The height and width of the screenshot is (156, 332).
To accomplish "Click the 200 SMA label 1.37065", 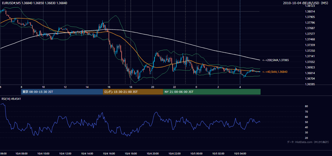I will [x=276, y=60].
